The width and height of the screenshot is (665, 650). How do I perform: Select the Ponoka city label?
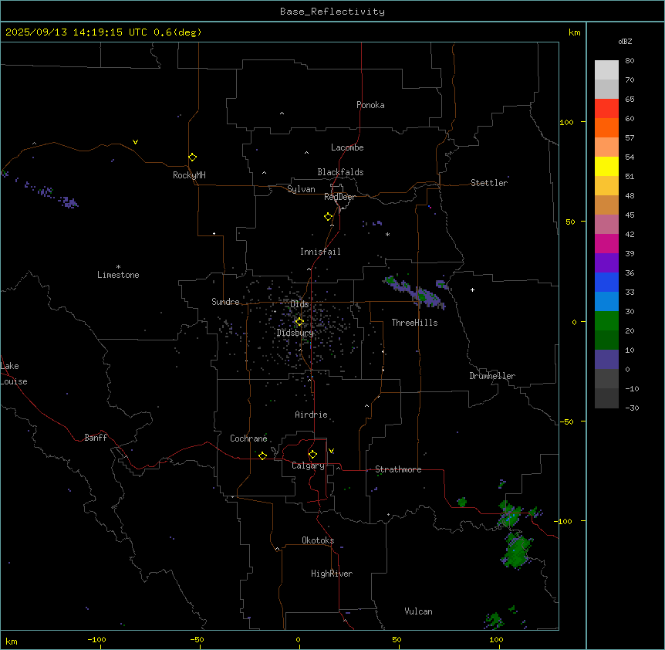(x=370, y=105)
